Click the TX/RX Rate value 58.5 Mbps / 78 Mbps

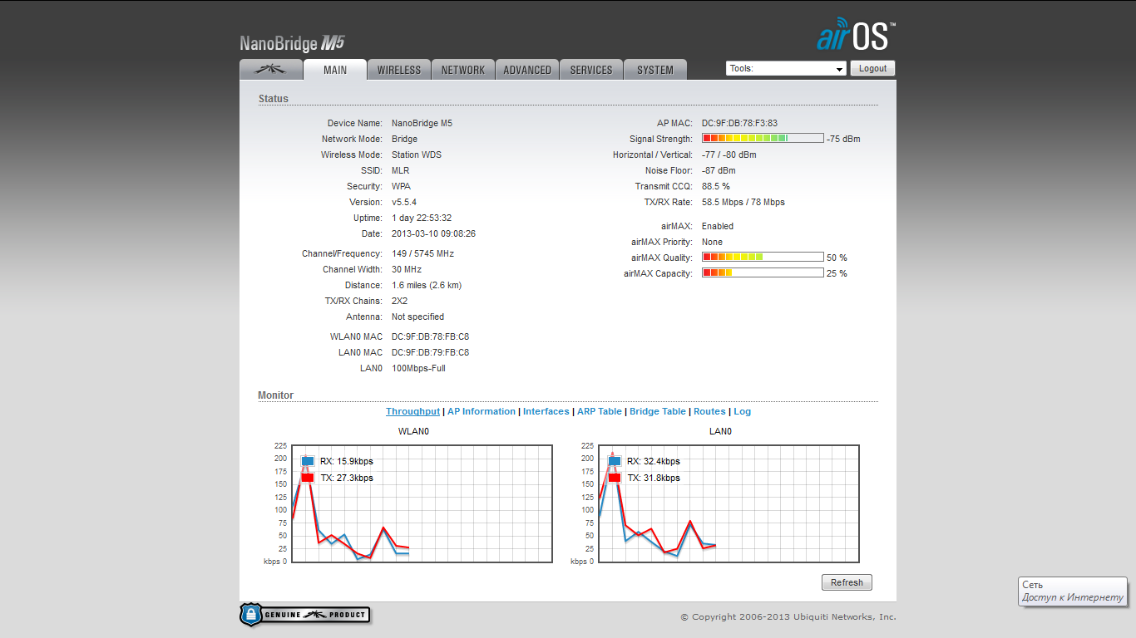click(x=743, y=202)
